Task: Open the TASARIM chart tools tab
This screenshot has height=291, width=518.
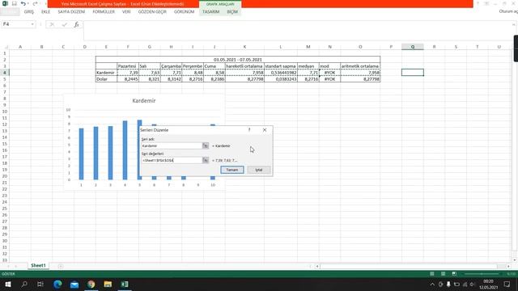Action: 210,11
